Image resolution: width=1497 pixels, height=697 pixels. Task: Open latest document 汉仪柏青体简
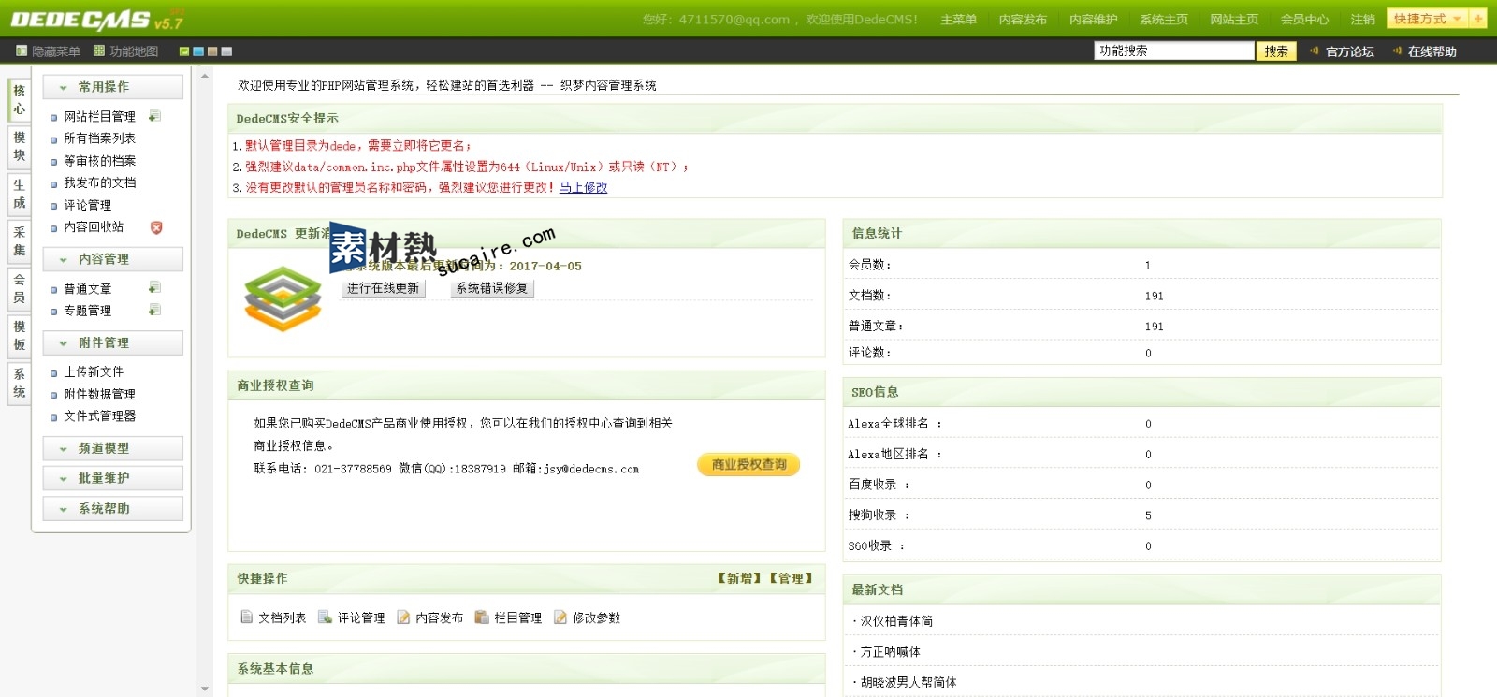coord(896,621)
